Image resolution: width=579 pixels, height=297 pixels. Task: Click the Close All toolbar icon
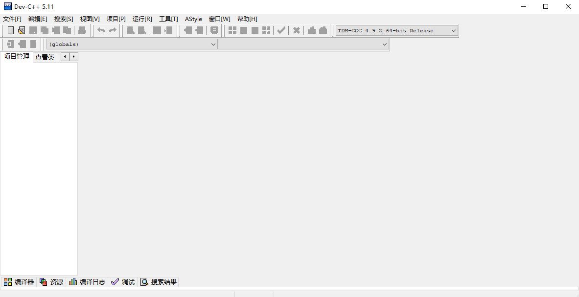click(x=67, y=30)
